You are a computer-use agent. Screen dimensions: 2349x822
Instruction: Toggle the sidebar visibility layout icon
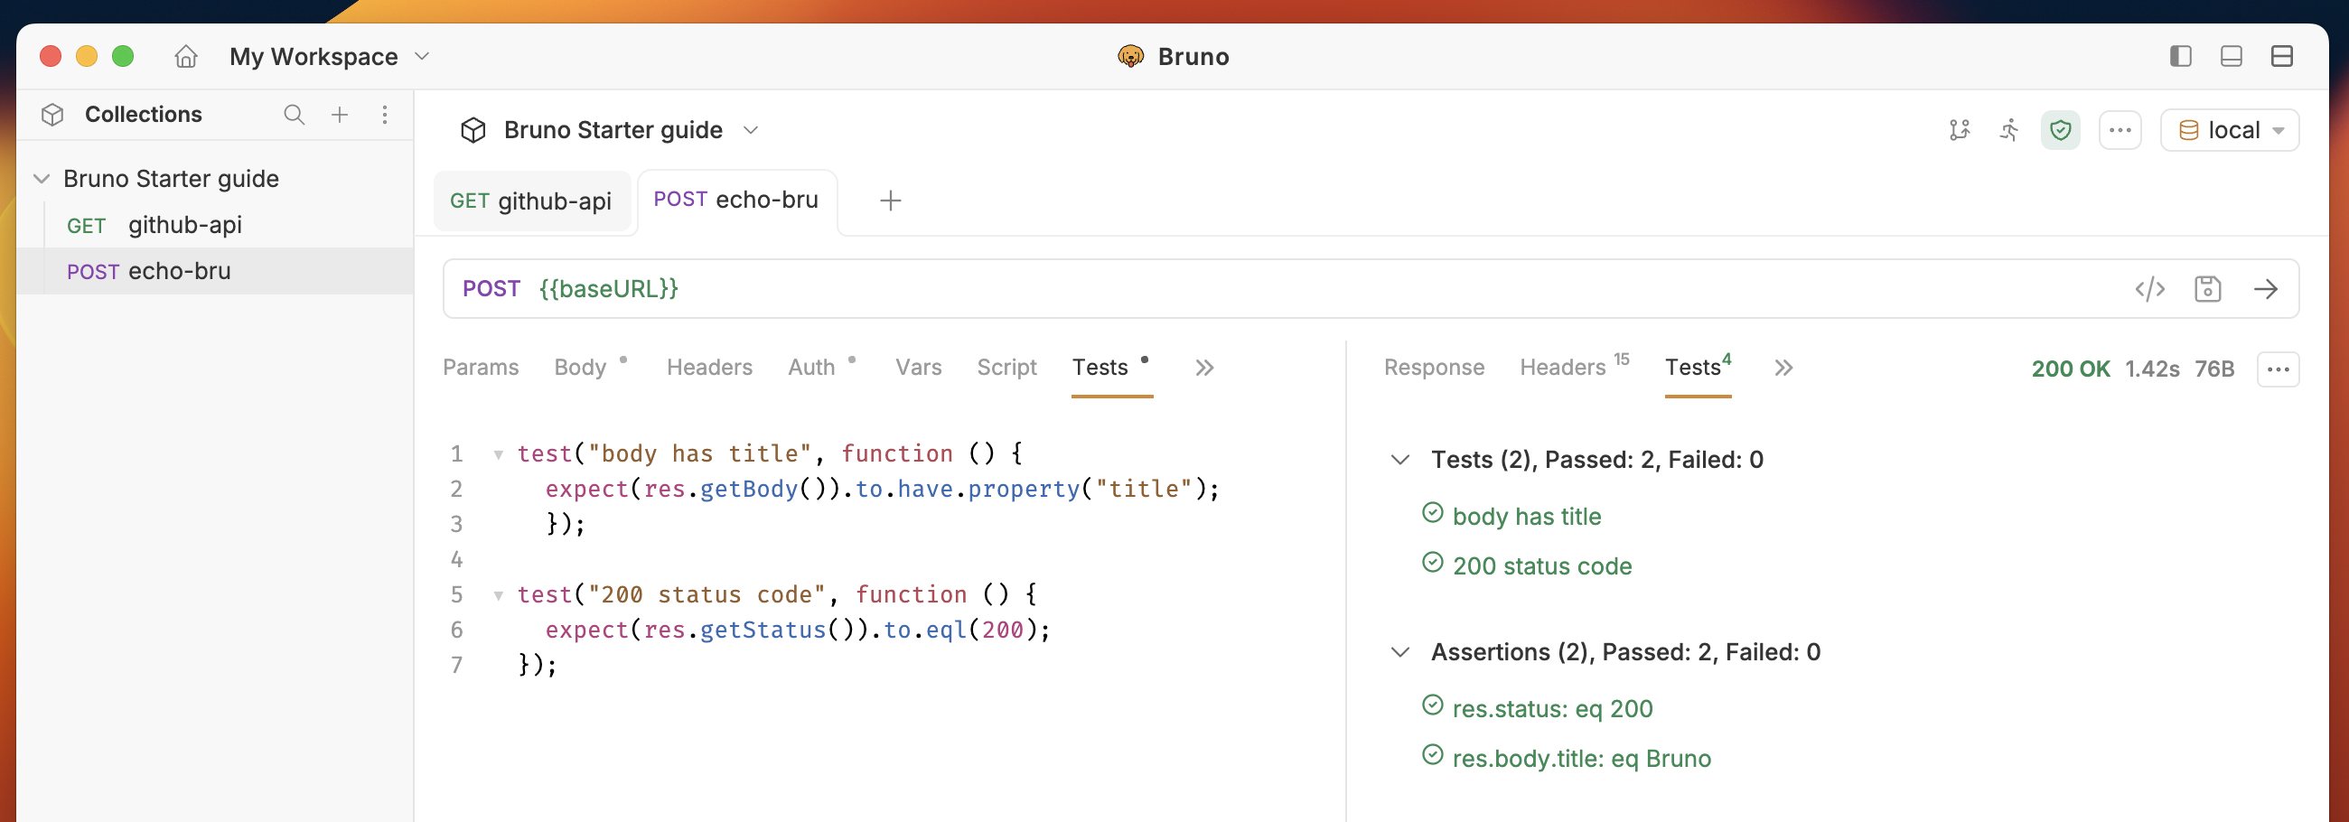(2180, 57)
